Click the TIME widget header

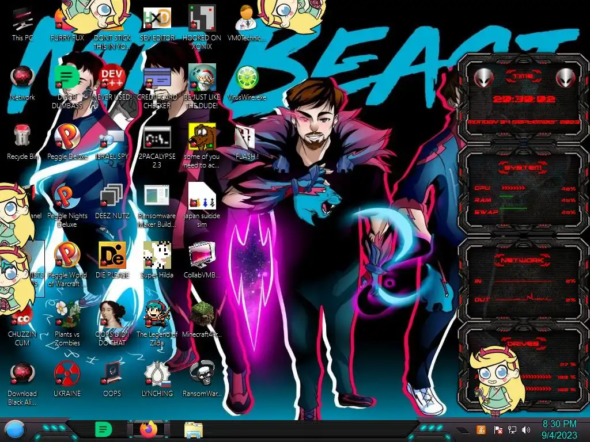[523, 76]
